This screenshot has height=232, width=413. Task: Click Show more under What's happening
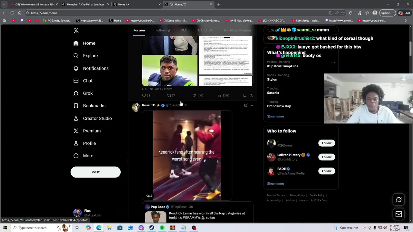[276, 116]
